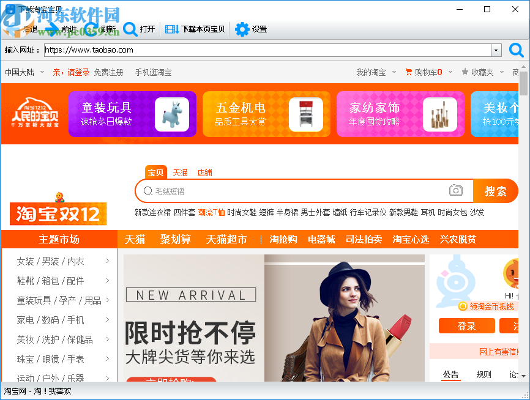
Task: Click the 手机 category text
Action: pyautogui.click(x=76, y=320)
